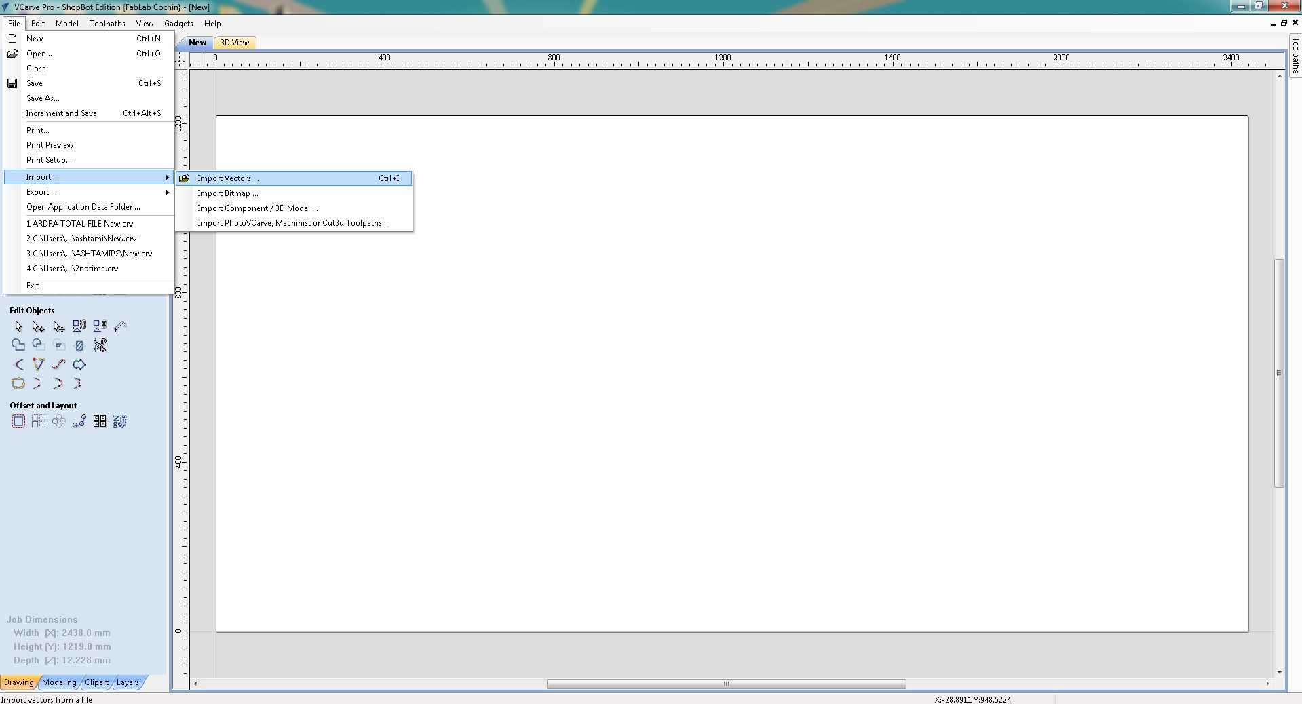Choose Import Vectors from the submenu
The width and height of the screenshot is (1302, 704).
pyautogui.click(x=227, y=178)
